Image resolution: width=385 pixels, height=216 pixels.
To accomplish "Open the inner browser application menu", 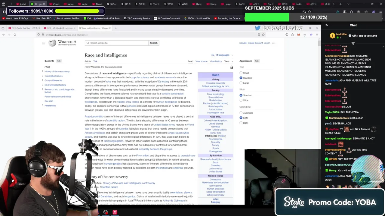I will click(317, 35).
